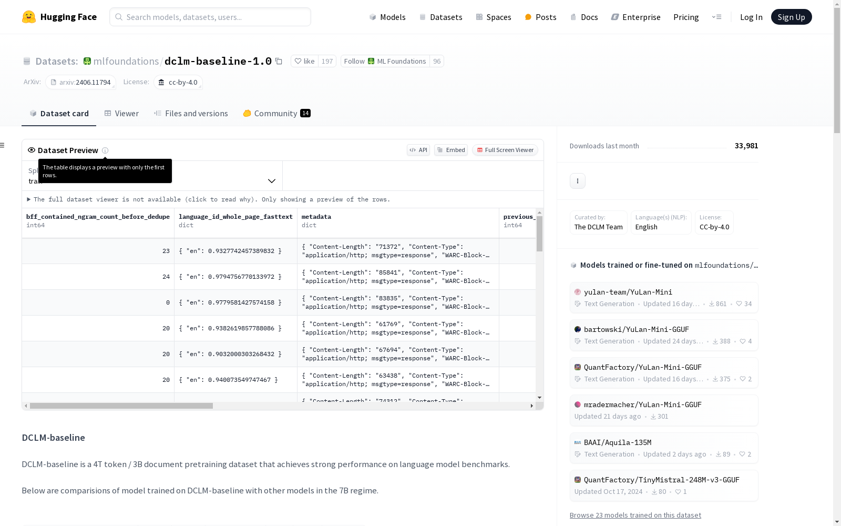The height and width of the screenshot is (526, 841).
Task: Expand the viewer not available disclosure triangle
Action: [29, 199]
